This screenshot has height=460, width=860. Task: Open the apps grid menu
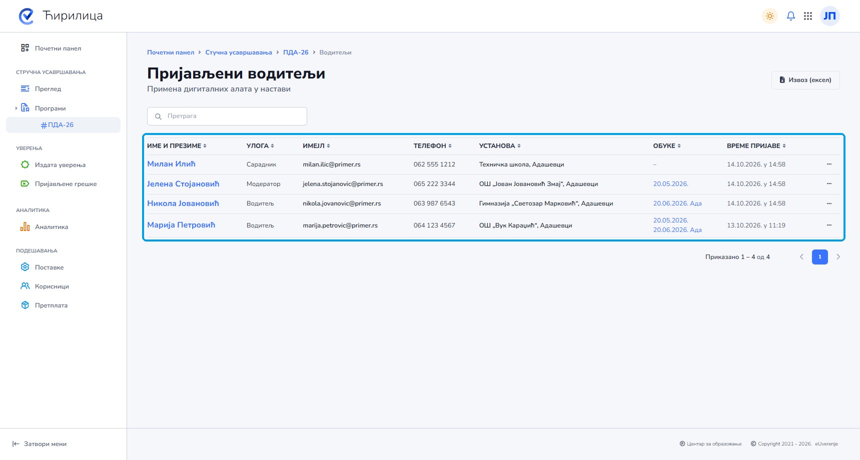point(808,16)
